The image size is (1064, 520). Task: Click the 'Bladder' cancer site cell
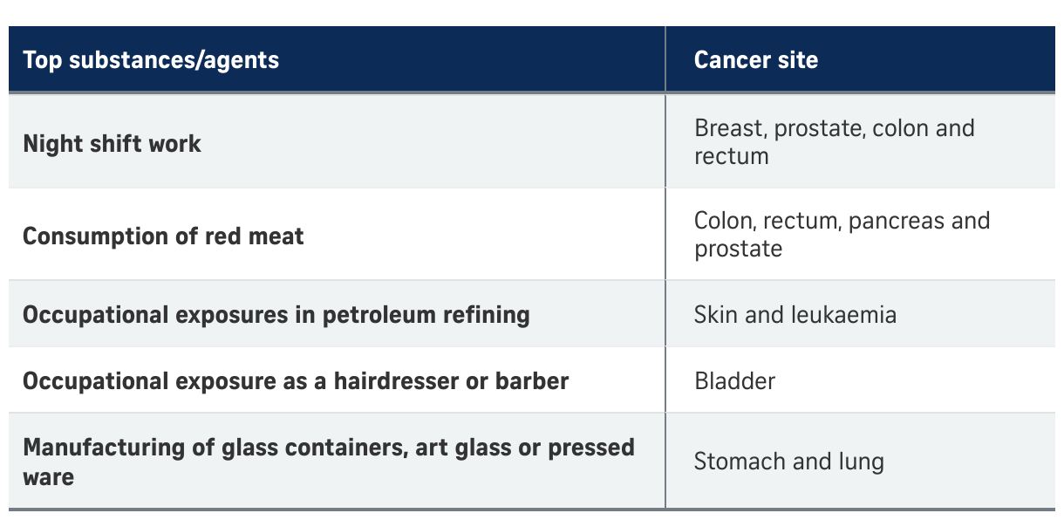pyautogui.click(x=734, y=380)
